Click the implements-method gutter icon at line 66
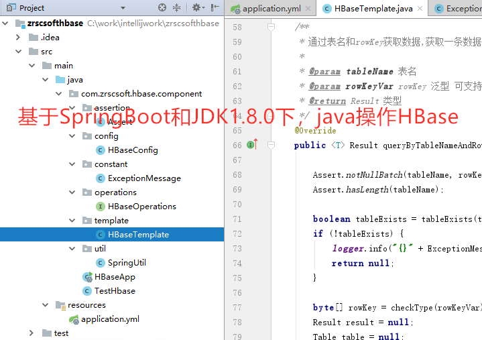The image size is (482, 340). tap(252, 144)
